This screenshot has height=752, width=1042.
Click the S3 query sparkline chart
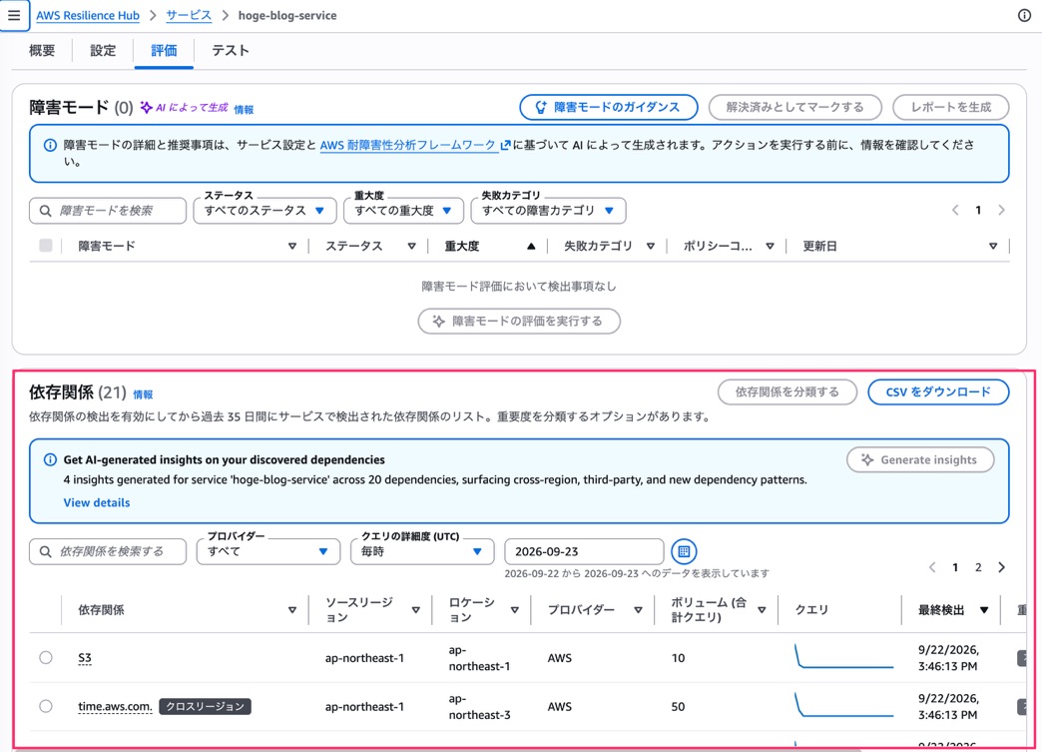click(x=844, y=656)
